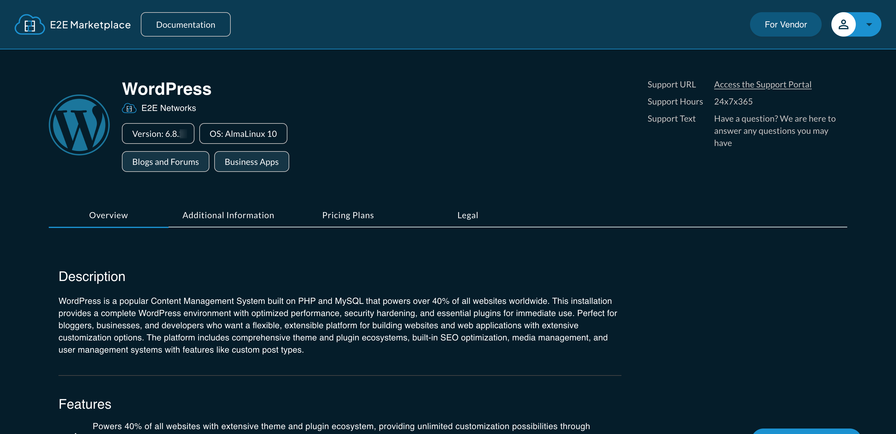Click the WordPress product heading

(167, 89)
